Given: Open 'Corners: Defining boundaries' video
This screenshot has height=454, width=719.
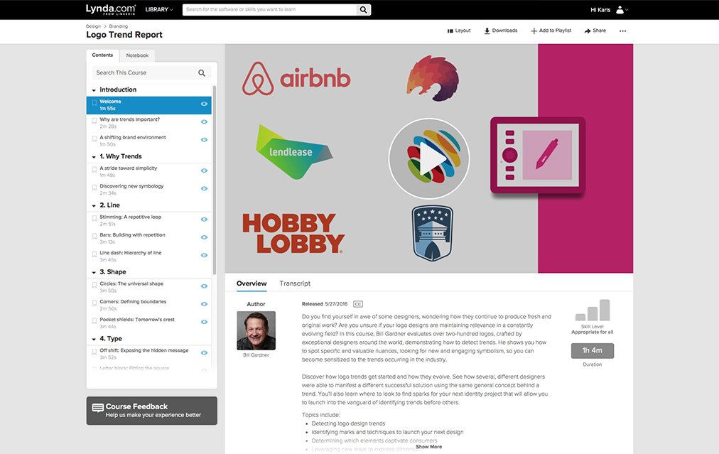Looking at the screenshot, I should click(149, 305).
